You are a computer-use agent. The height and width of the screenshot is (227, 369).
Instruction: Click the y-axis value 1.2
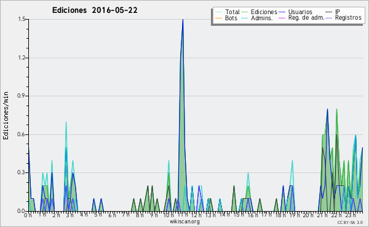point(22,58)
